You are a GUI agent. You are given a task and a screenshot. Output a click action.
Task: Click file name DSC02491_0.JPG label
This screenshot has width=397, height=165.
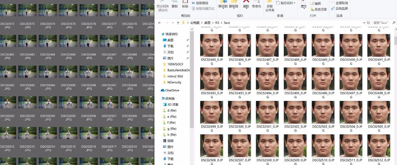[x=379, y=61]
